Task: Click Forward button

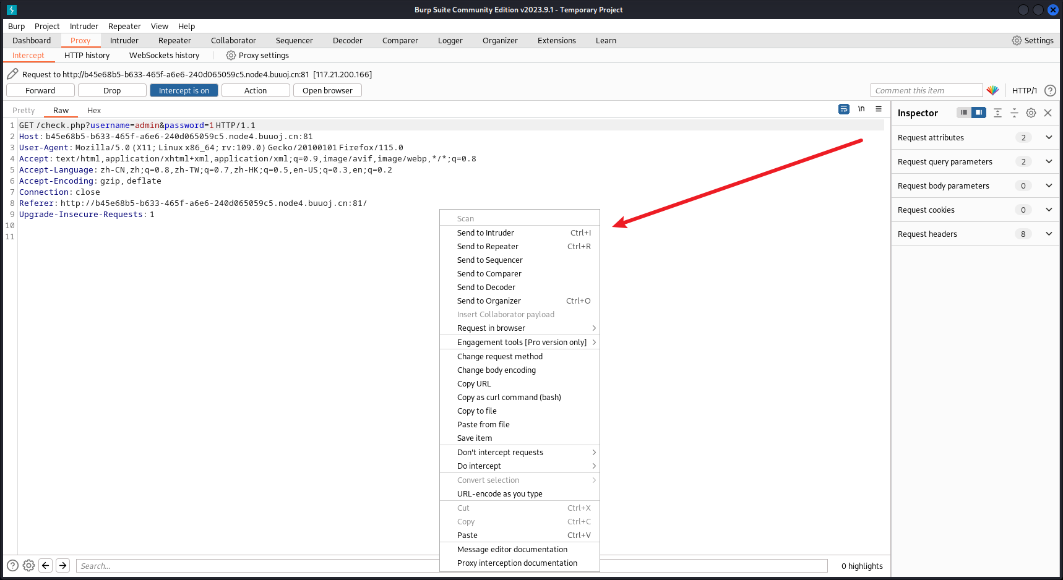Action: [40, 90]
